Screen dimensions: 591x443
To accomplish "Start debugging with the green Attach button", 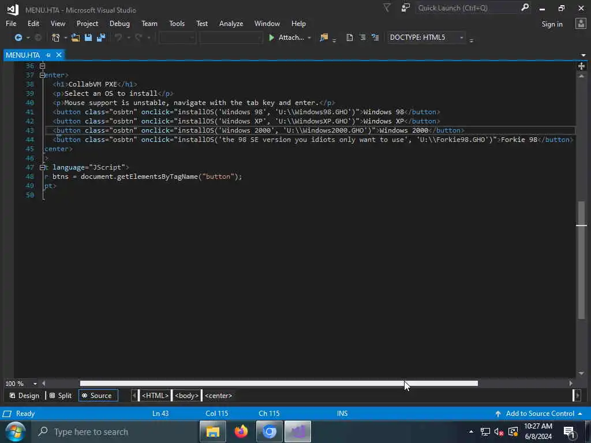I will point(287,37).
